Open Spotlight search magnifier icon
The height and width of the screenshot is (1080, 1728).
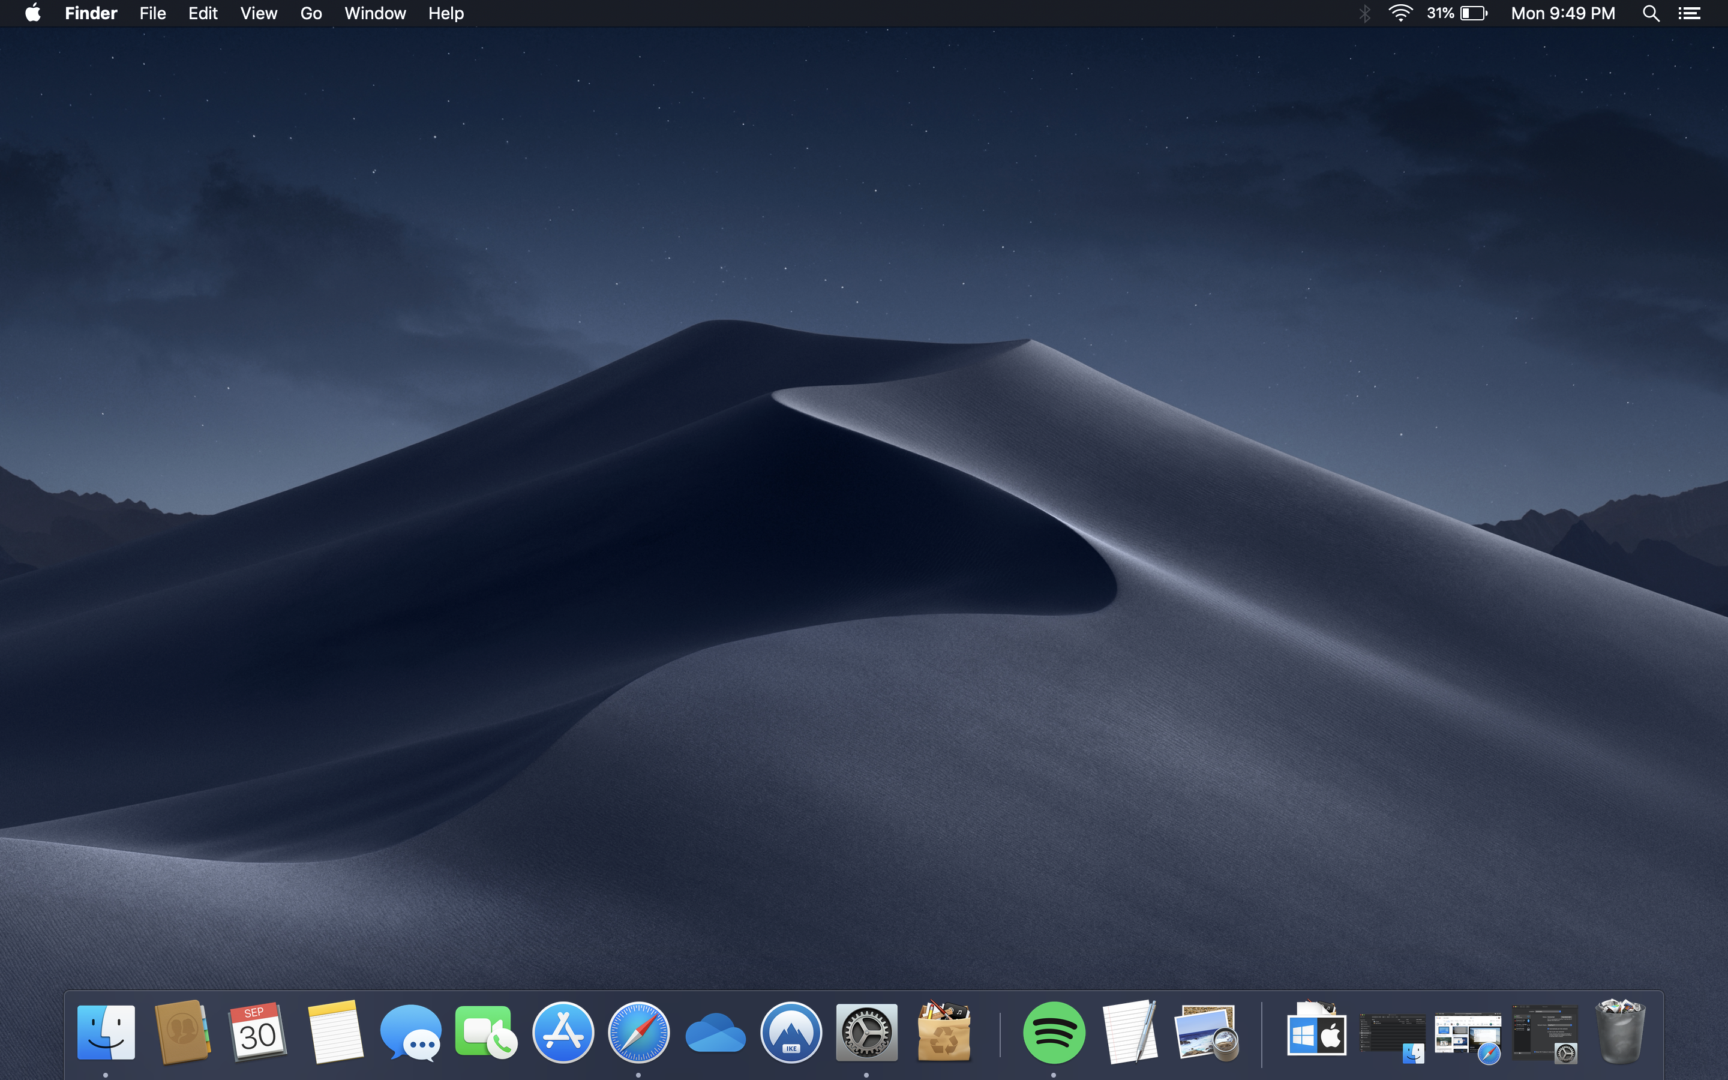[1650, 14]
